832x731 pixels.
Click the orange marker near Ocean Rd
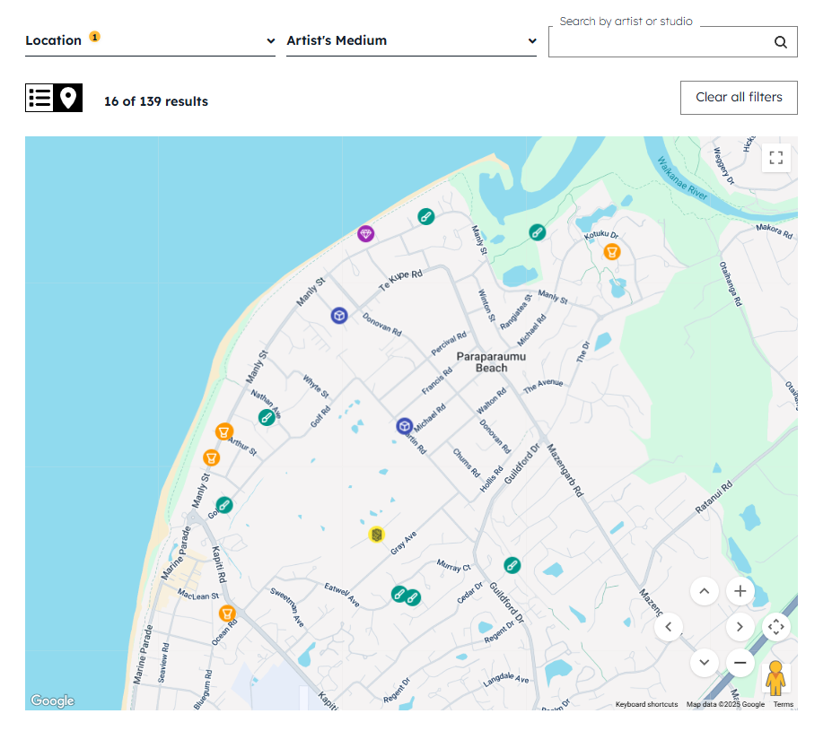pos(227,614)
